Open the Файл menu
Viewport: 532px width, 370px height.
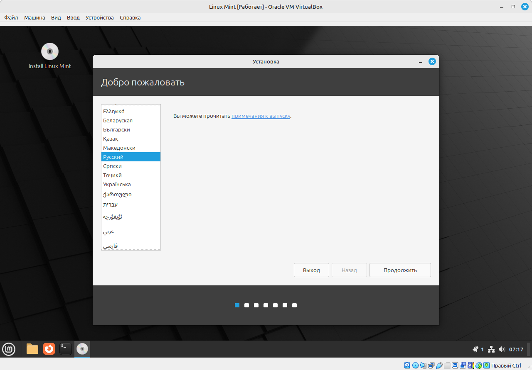(x=11, y=17)
